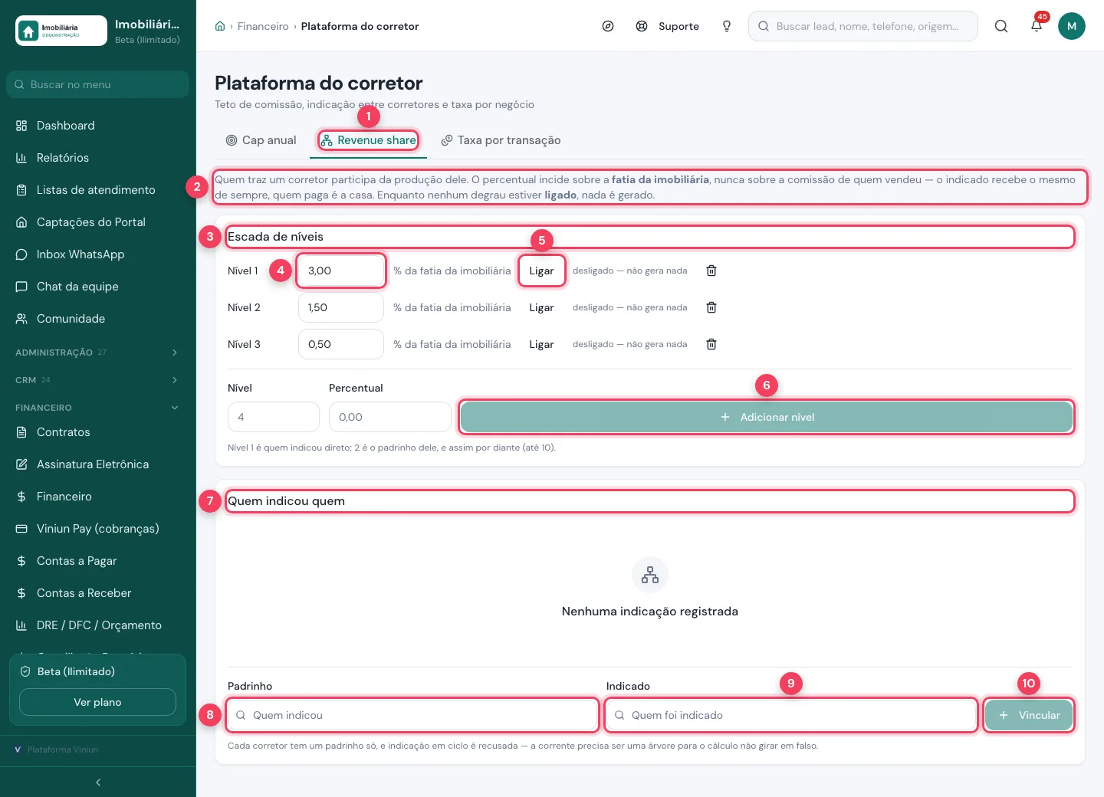Collapse the Financeiro menu section

(x=97, y=408)
